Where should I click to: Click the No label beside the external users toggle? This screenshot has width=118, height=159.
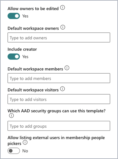coord(25,151)
